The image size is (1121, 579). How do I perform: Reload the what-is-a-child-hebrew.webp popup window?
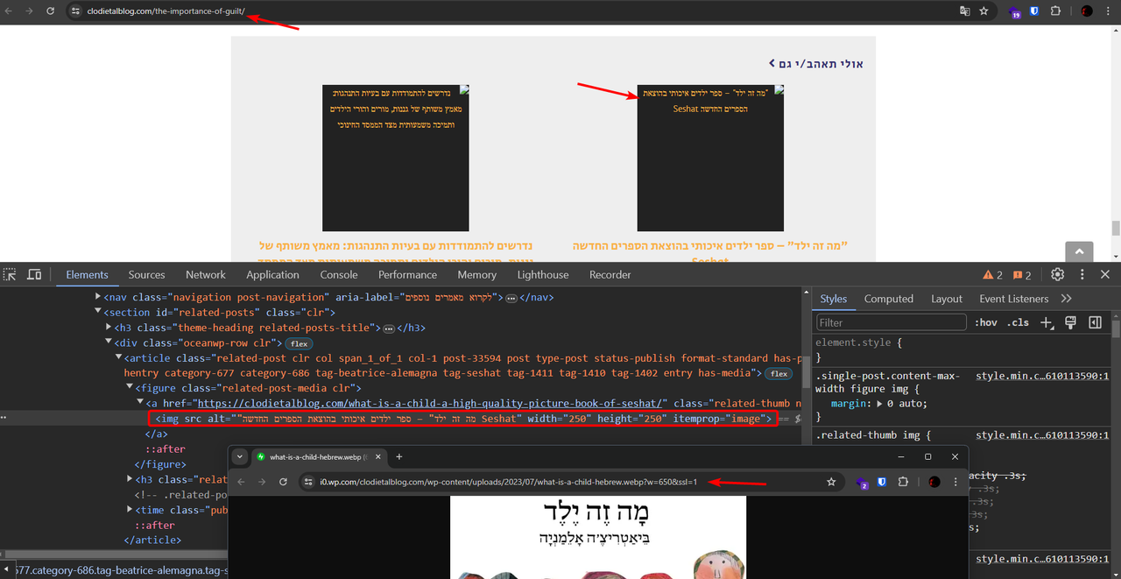[283, 482]
